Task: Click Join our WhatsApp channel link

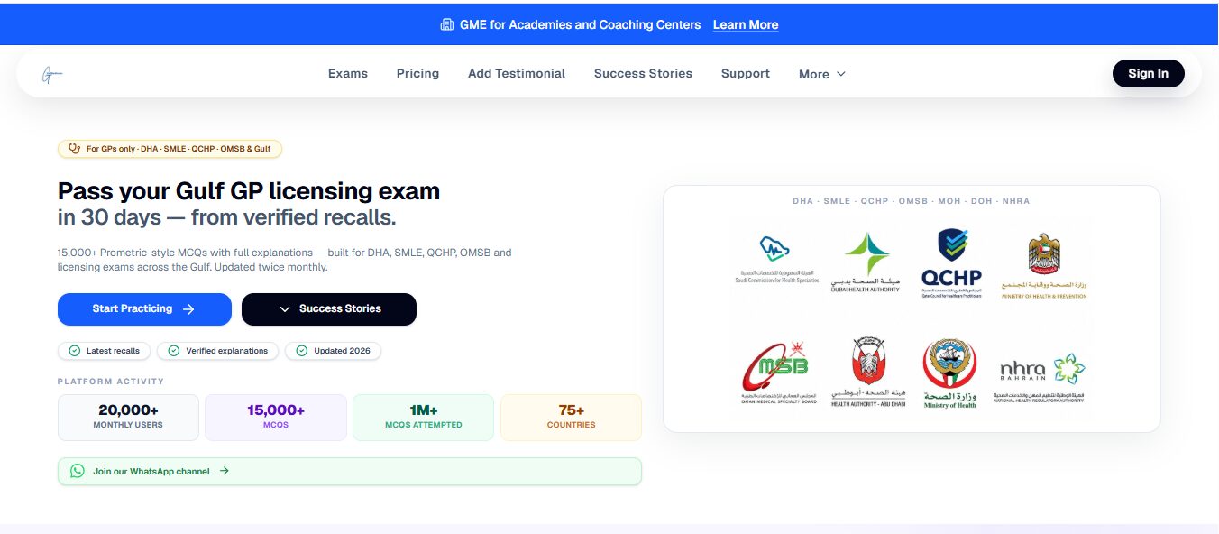Action: click(350, 471)
